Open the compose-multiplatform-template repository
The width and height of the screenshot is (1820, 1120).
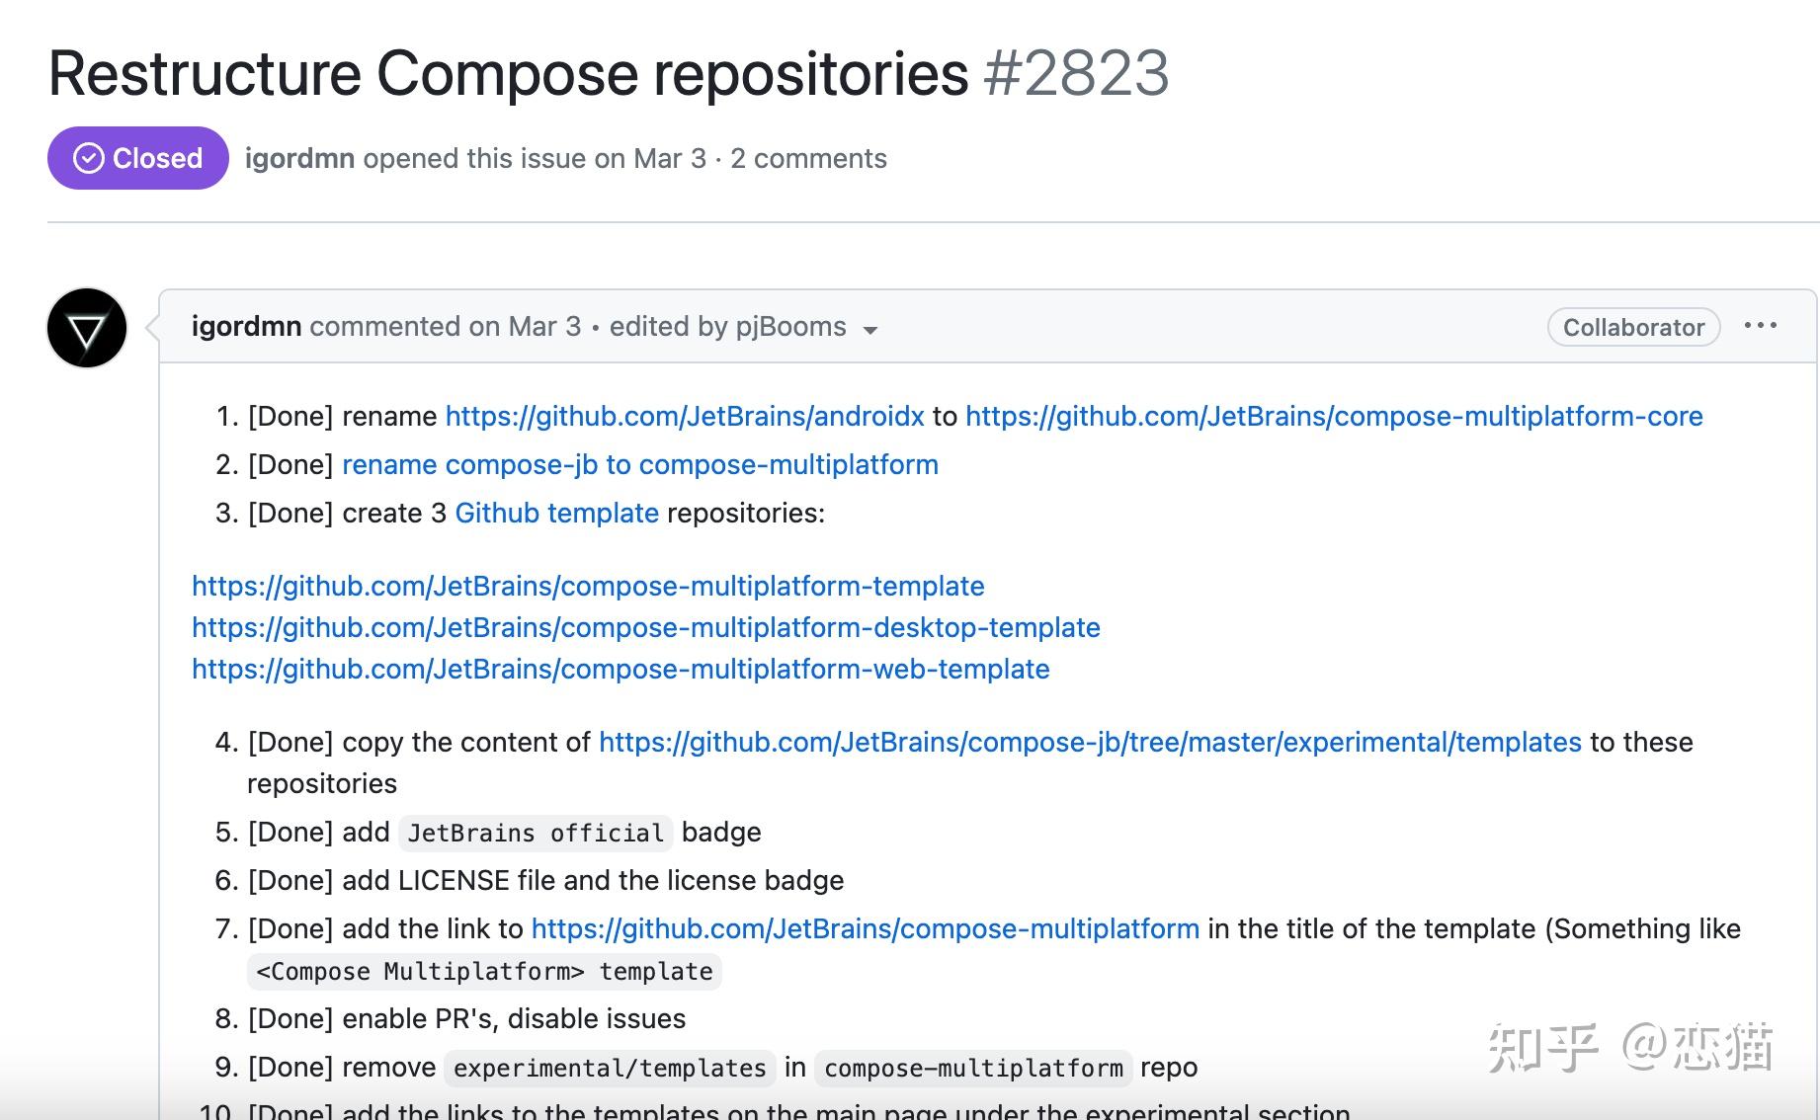coord(586,586)
